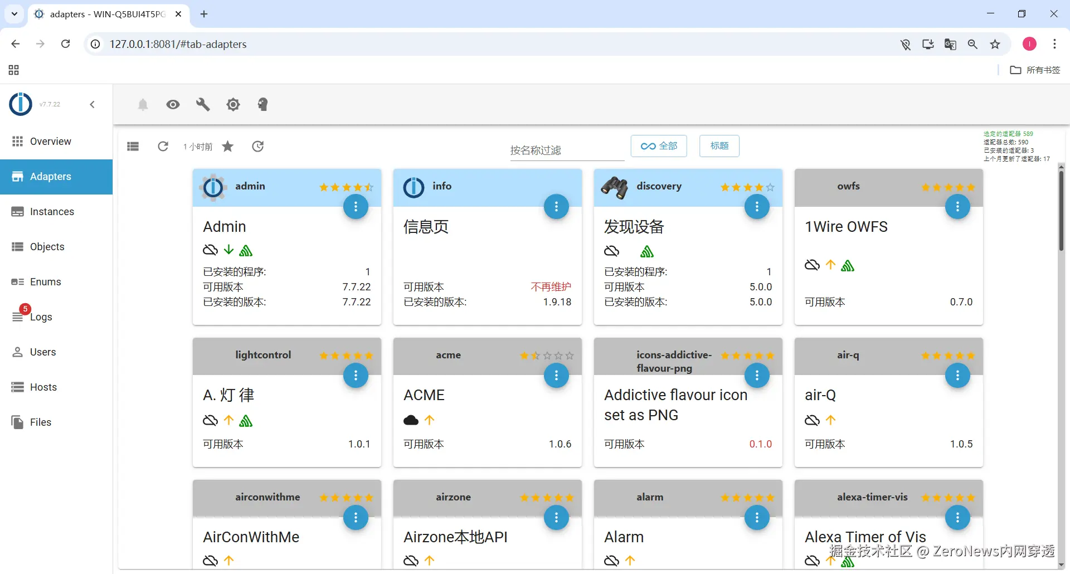Collapse the left sidebar menu

93,104
